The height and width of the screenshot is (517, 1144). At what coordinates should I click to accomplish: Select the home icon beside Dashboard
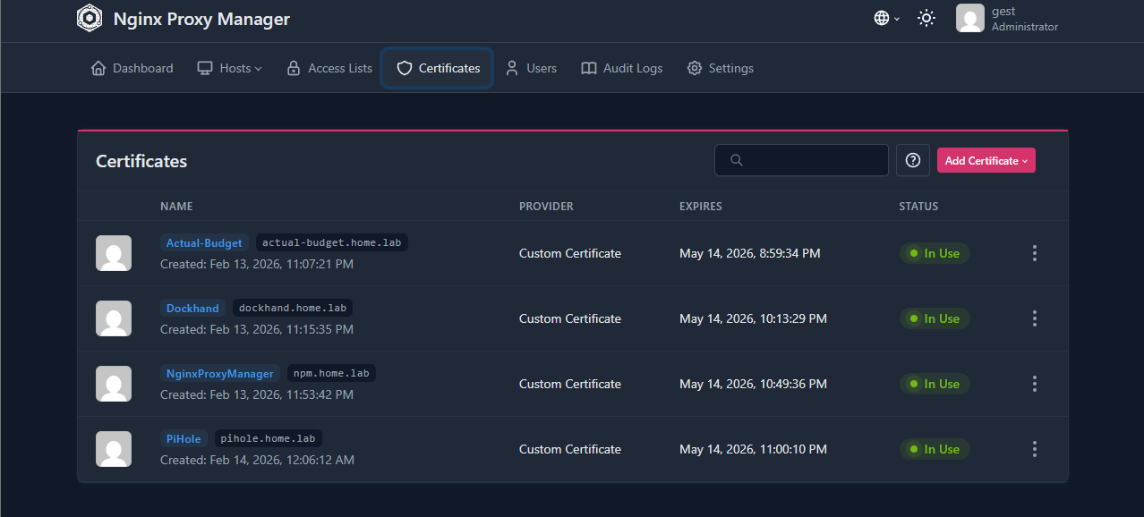coord(98,67)
